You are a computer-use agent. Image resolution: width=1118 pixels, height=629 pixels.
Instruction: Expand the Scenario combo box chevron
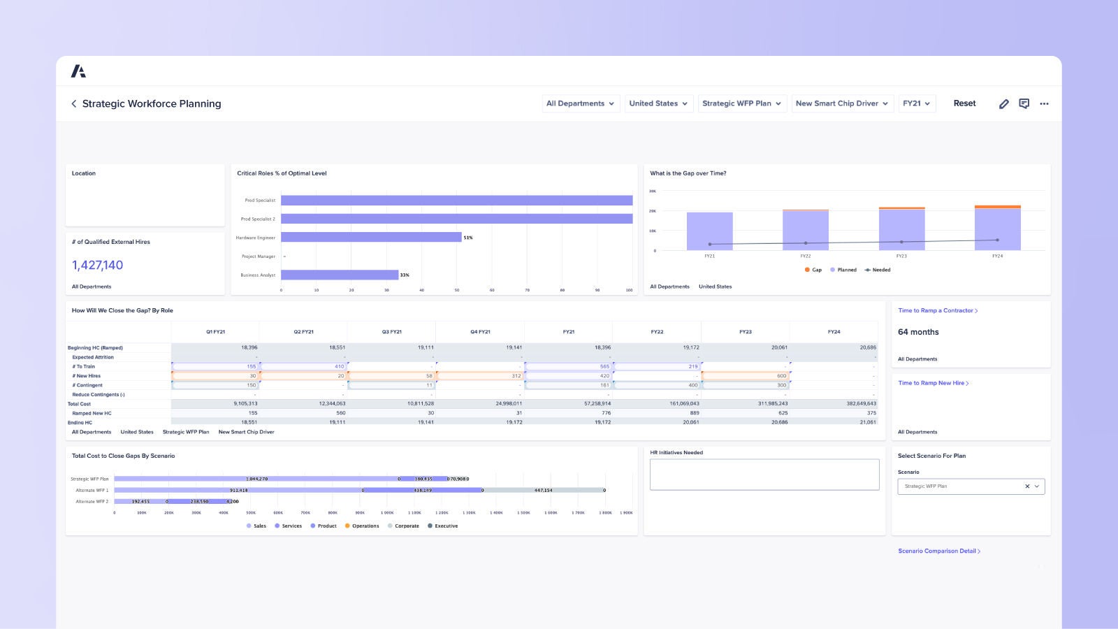(1038, 486)
